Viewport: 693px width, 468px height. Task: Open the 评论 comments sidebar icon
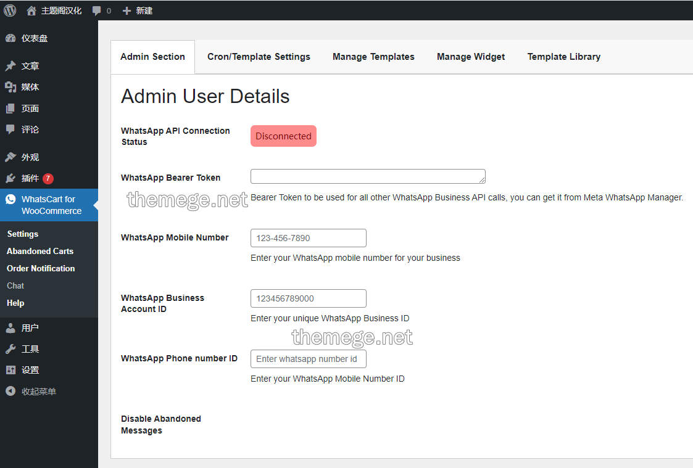[x=10, y=129]
